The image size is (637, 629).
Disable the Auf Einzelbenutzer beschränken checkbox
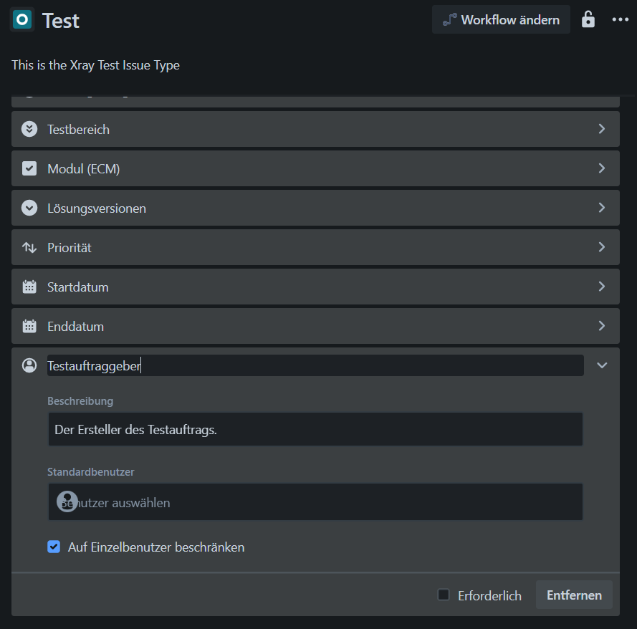[x=53, y=546]
